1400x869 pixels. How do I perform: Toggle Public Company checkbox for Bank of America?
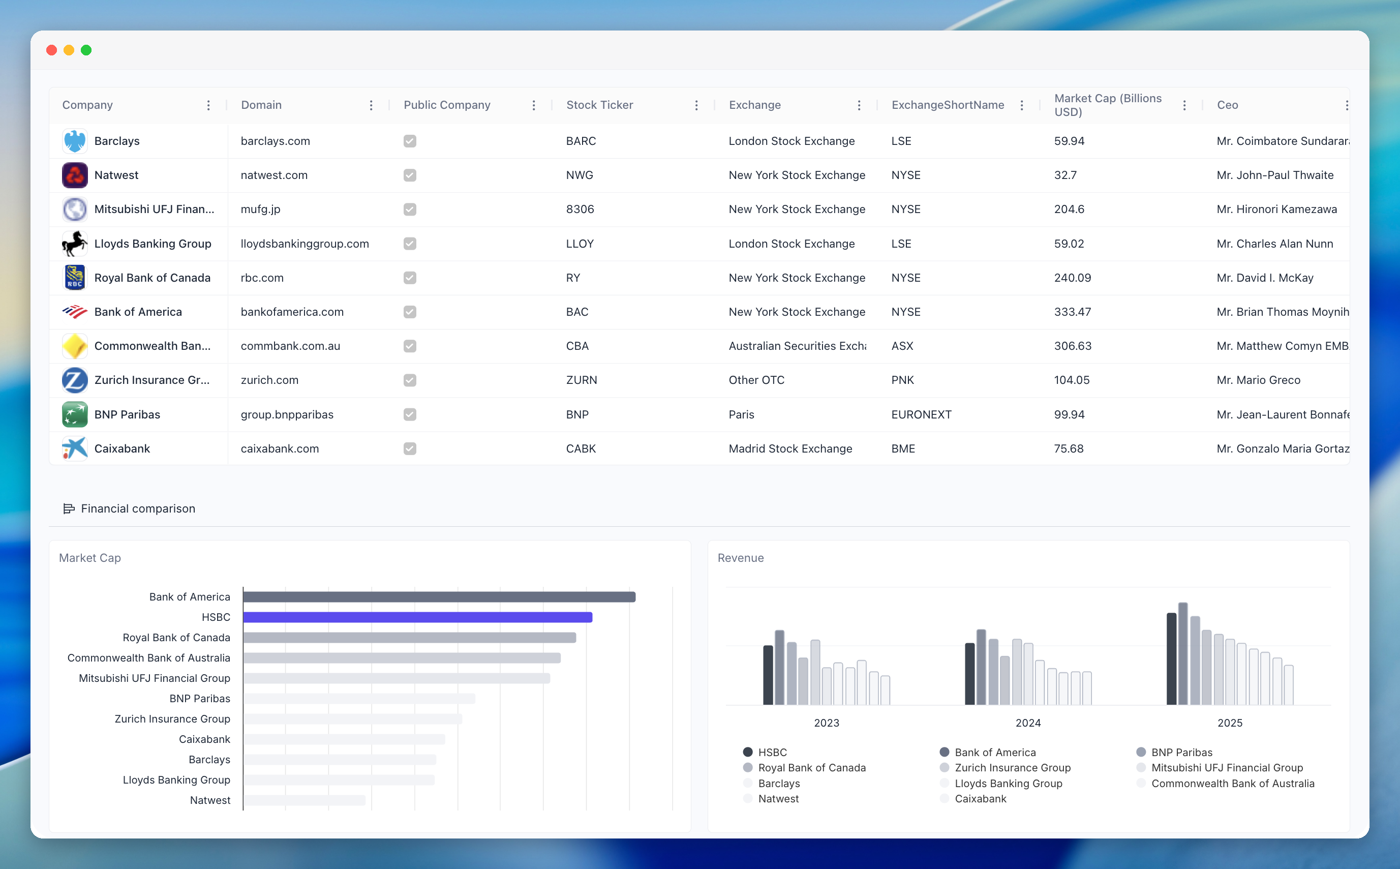410,312
